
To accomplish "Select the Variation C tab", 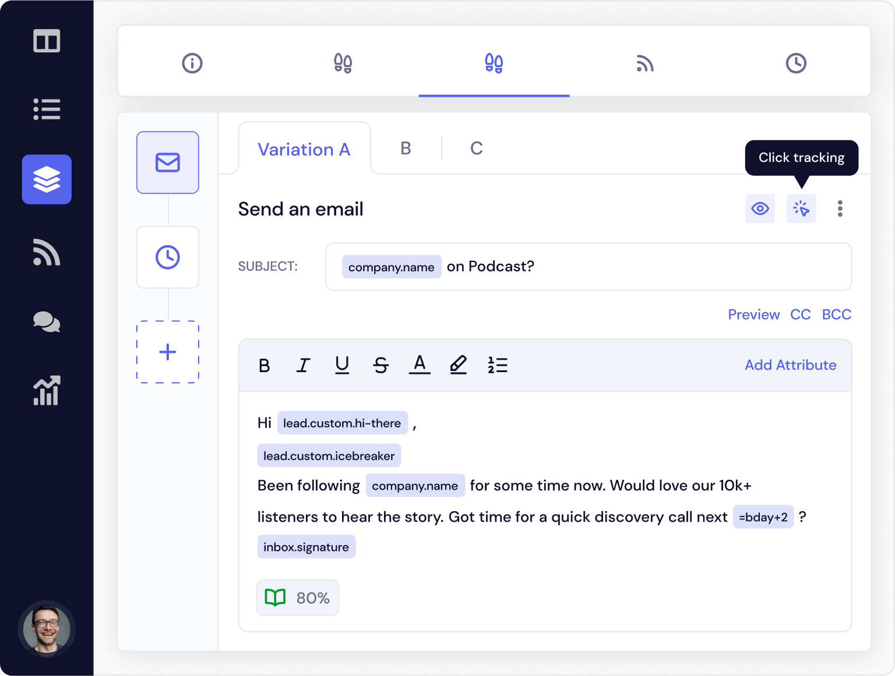I will click(476, 148).
